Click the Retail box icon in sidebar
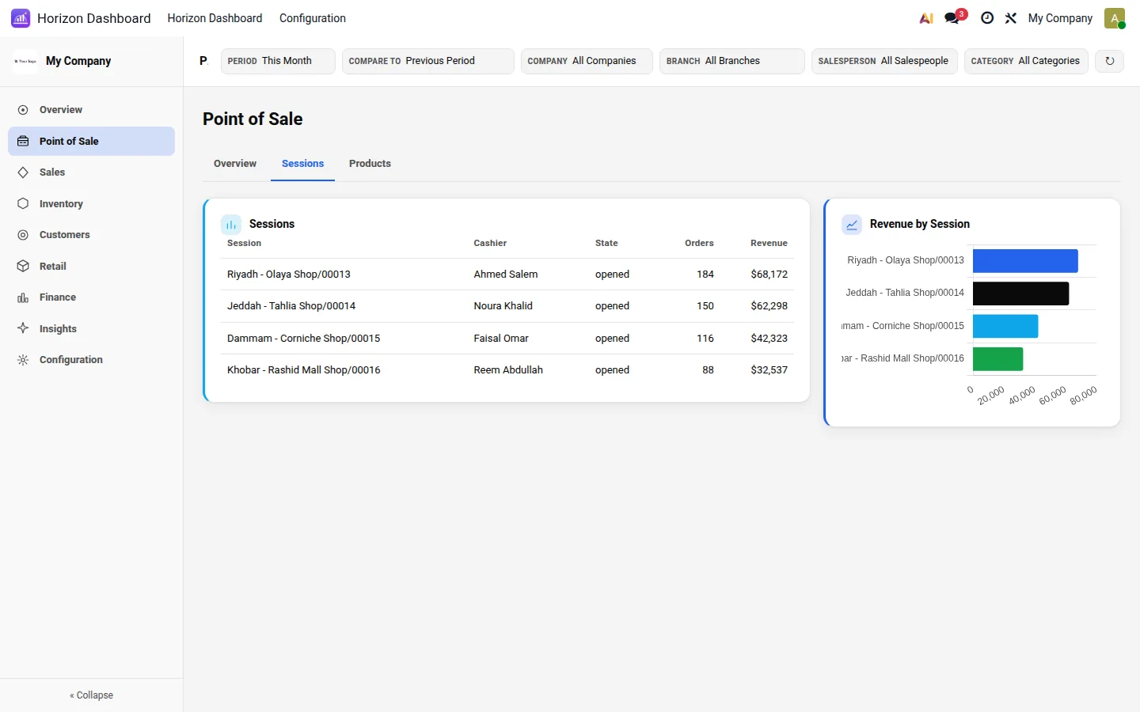This screenshot has width=1140, height=712. [23, 266]
